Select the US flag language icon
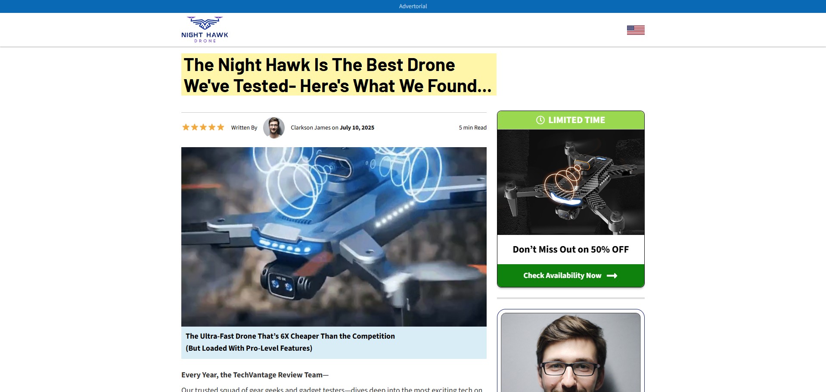 [x=636, y=30]
